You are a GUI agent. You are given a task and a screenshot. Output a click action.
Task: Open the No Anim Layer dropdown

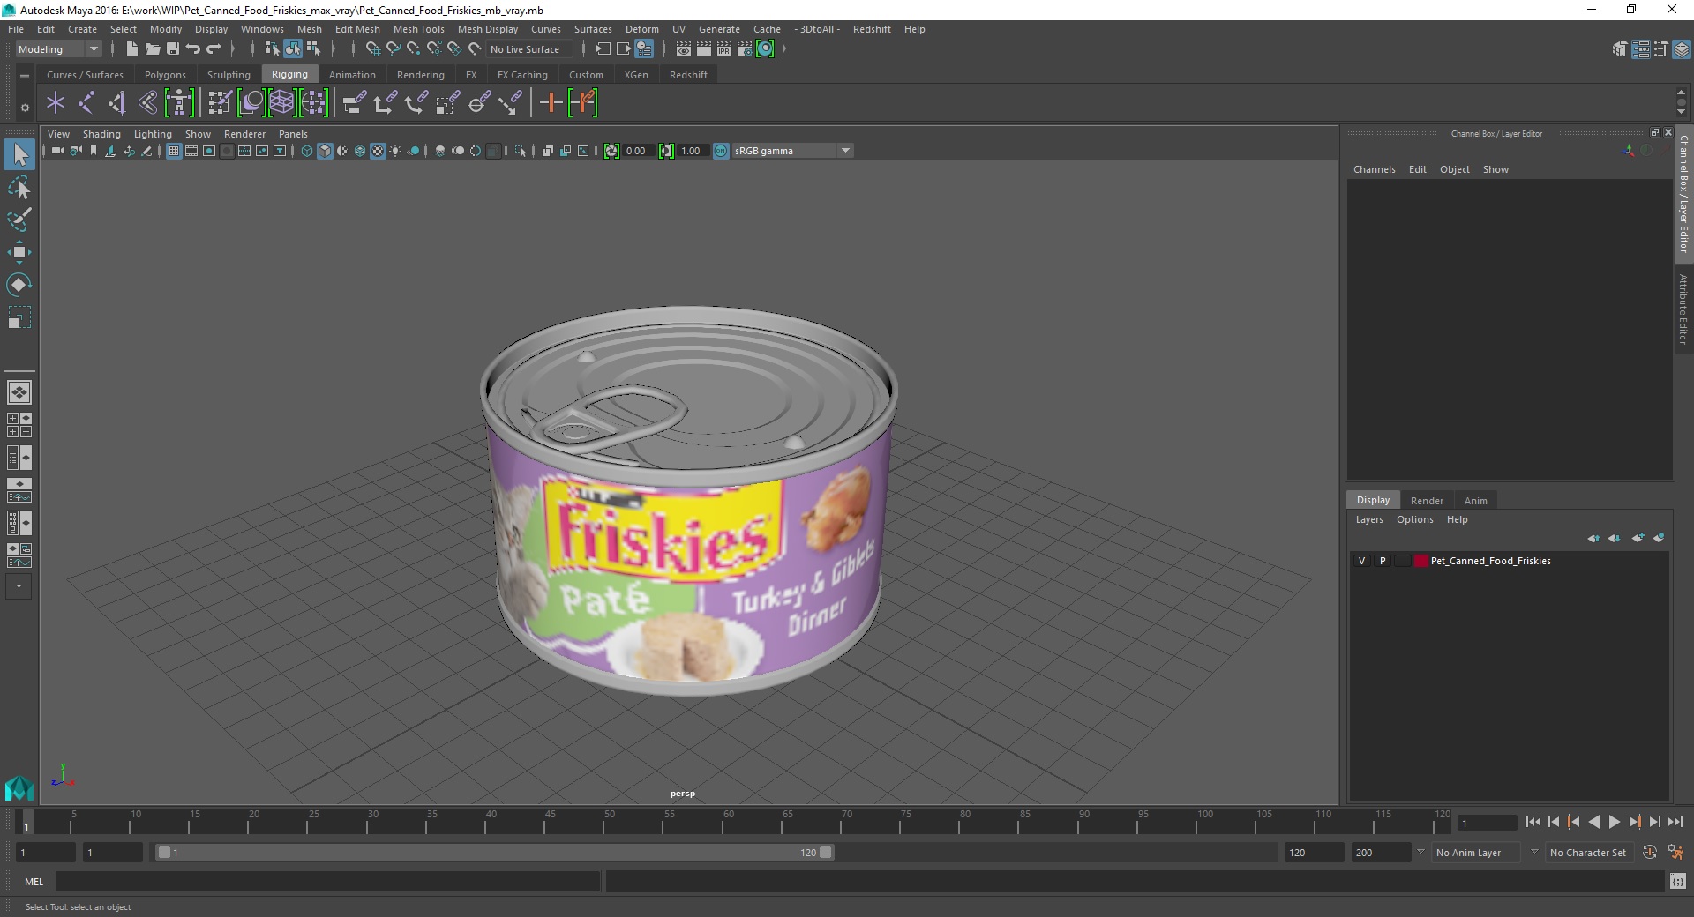click(x=1476, y=853)
